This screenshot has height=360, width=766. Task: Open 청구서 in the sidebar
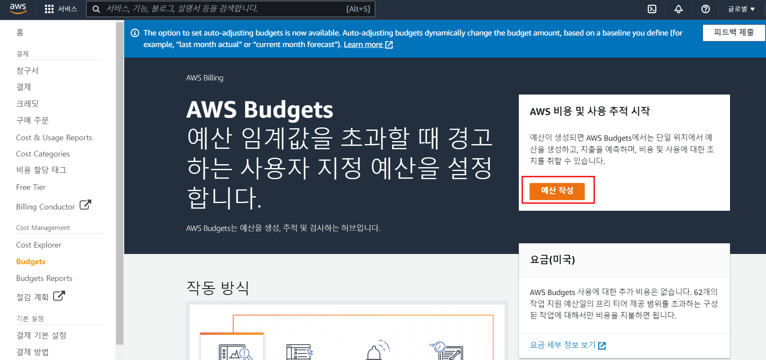pos(27,71)
